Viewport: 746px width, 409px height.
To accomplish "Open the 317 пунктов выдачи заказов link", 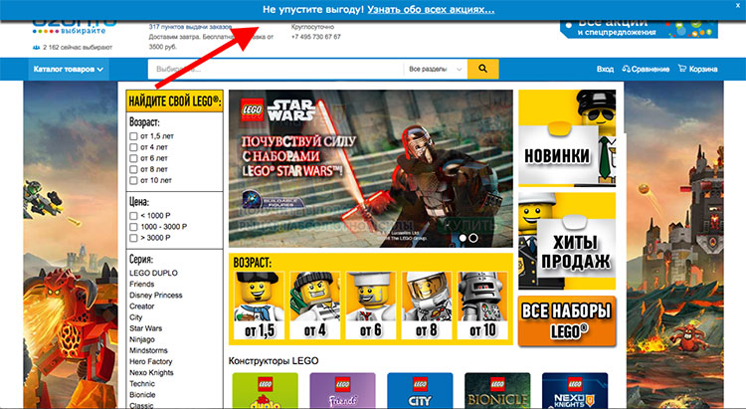I will (190, 27).
